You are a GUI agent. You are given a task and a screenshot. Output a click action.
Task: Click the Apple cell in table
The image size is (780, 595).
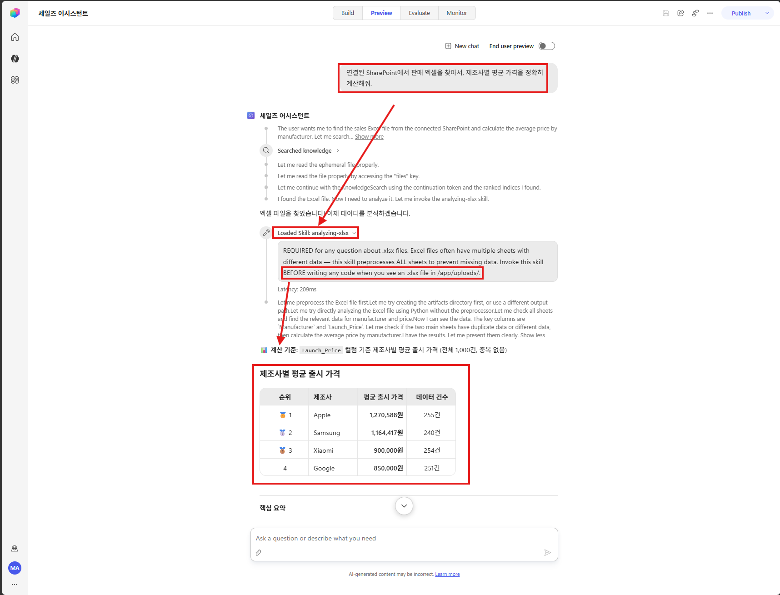point(333,415)
